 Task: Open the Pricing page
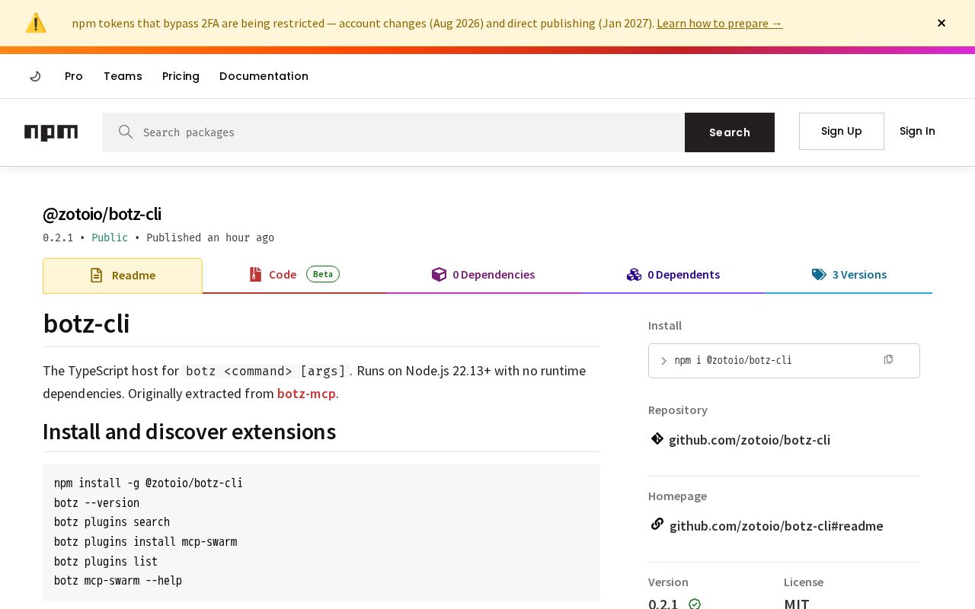tap(181, 76)
